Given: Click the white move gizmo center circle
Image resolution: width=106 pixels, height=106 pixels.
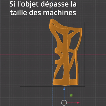Looking at the screenshot, I should pyautogui.click(x=64, y=103).
